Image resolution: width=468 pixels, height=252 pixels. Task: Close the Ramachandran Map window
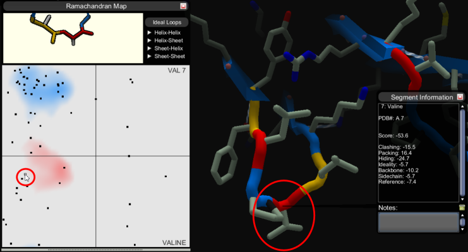(183, 6)
